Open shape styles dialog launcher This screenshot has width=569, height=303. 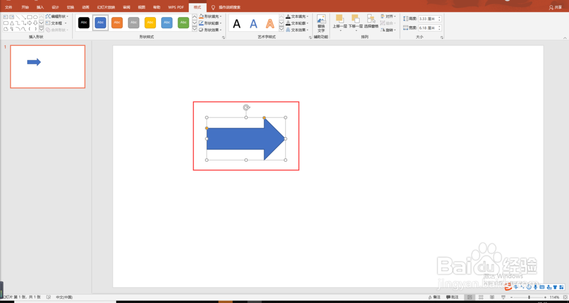coord(223,37)
